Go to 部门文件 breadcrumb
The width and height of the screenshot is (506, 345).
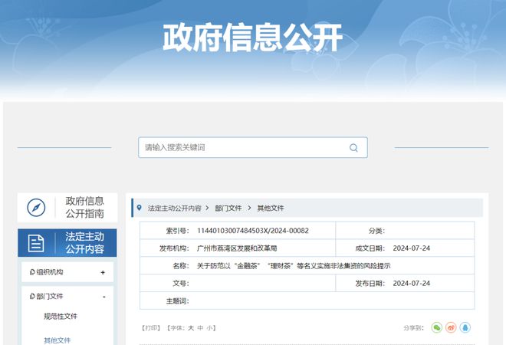pyautogui.click(x=228, y=209)
